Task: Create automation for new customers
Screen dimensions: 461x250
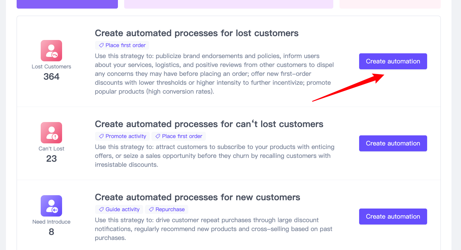Action: 393,217
